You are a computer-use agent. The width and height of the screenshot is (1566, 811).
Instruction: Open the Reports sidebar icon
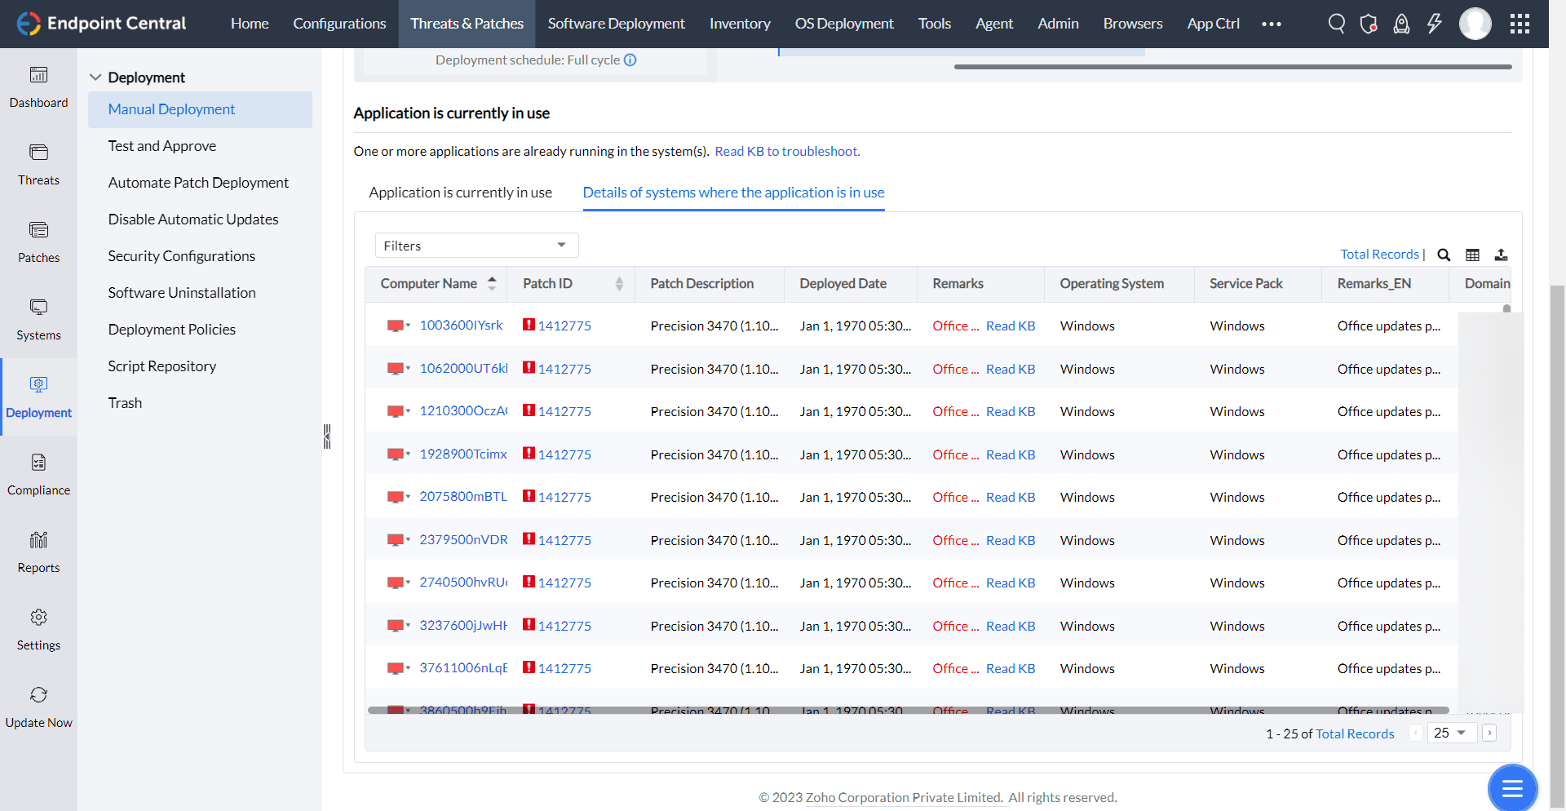click(x=38, y=551)
